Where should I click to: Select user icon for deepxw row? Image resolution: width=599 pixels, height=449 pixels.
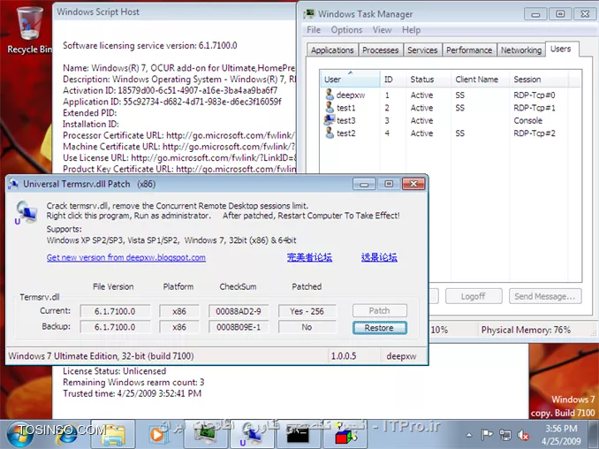(330, 95)
